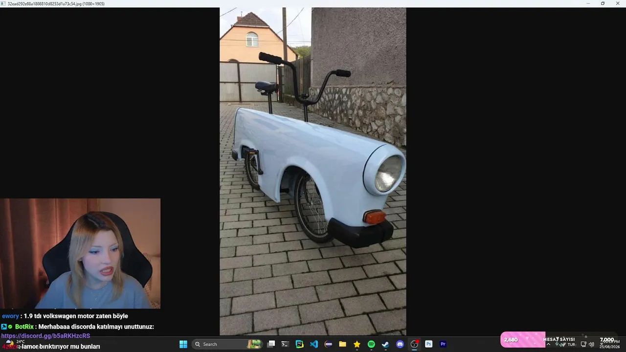Click the taskbar Search box

coord(228,344)
